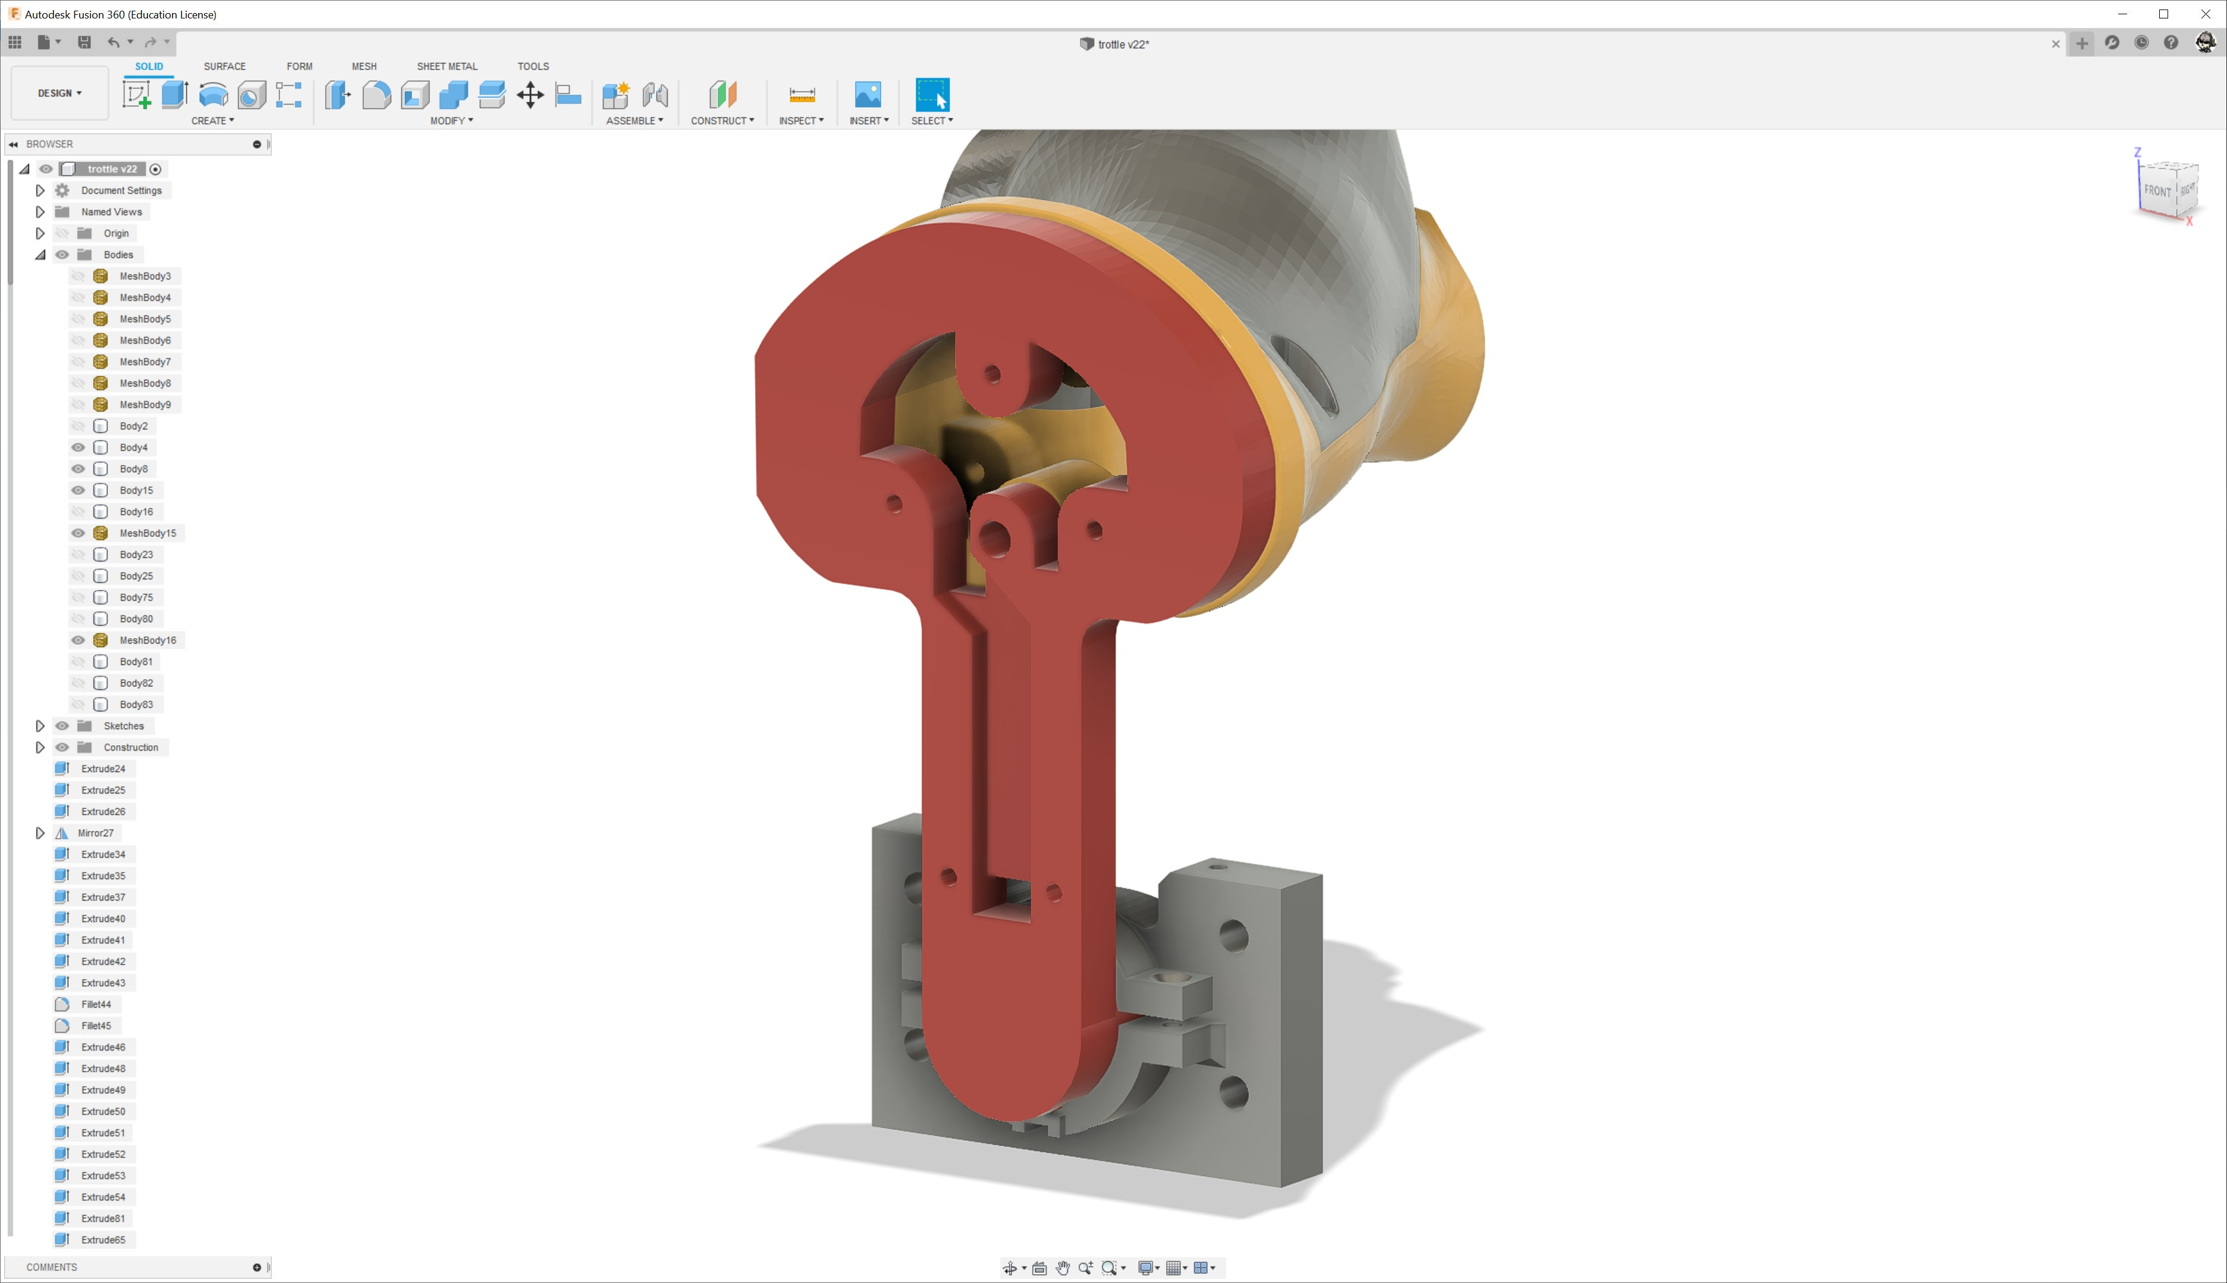This screenshot has height=1283, width=2227.
Task: Click the Joint icon in Assemble
Action: pos(655,95)
